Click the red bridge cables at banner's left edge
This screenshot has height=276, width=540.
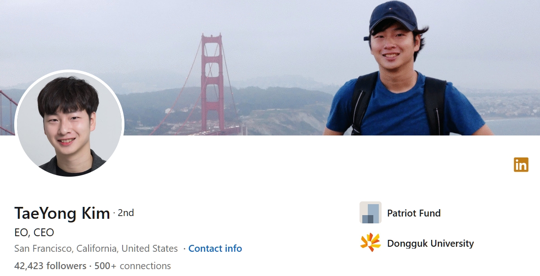tap(7, 114)
